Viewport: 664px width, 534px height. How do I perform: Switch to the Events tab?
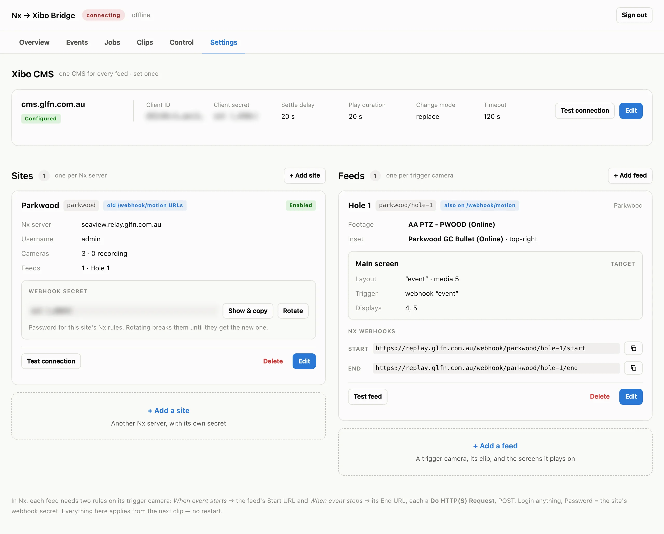pos(77,42)
